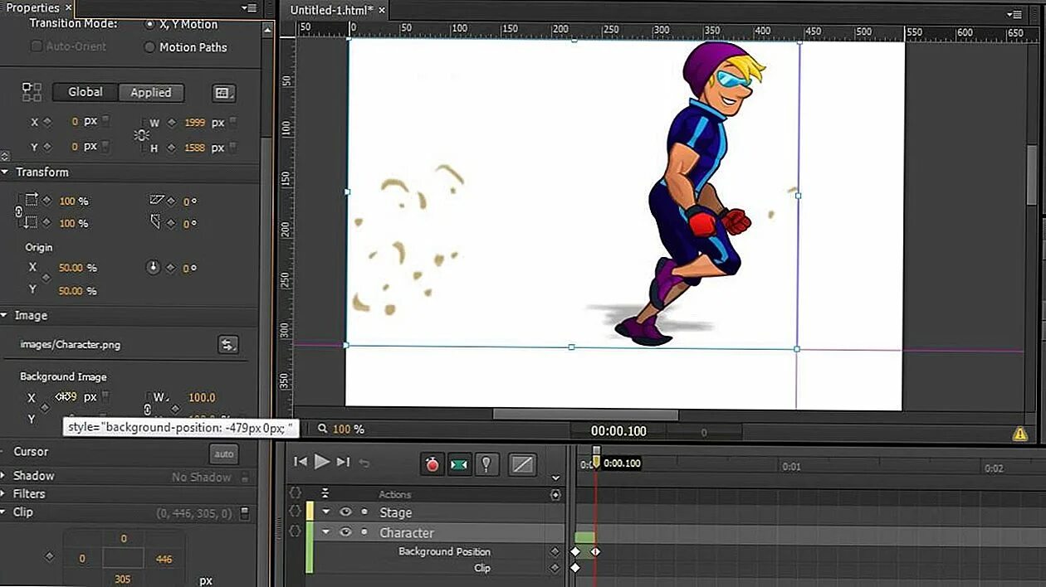Go to start of timeline
This screenshot has width=1046, height=587.
pyautogui.click(x=301, y=462)
